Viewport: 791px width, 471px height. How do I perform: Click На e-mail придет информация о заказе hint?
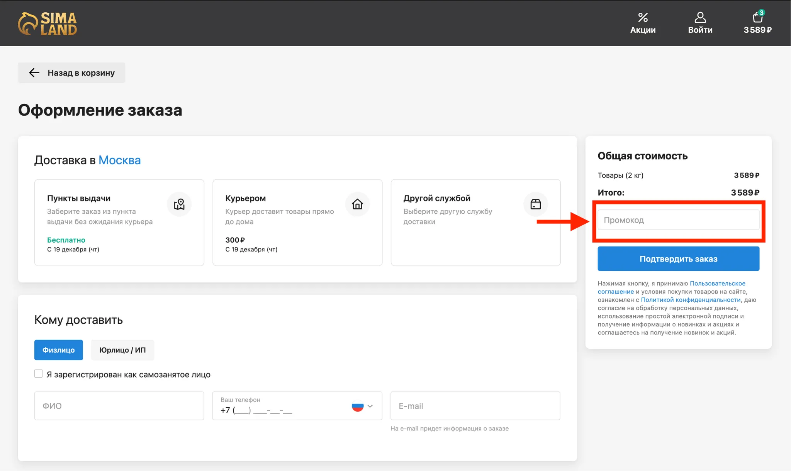tap(450, 429)
